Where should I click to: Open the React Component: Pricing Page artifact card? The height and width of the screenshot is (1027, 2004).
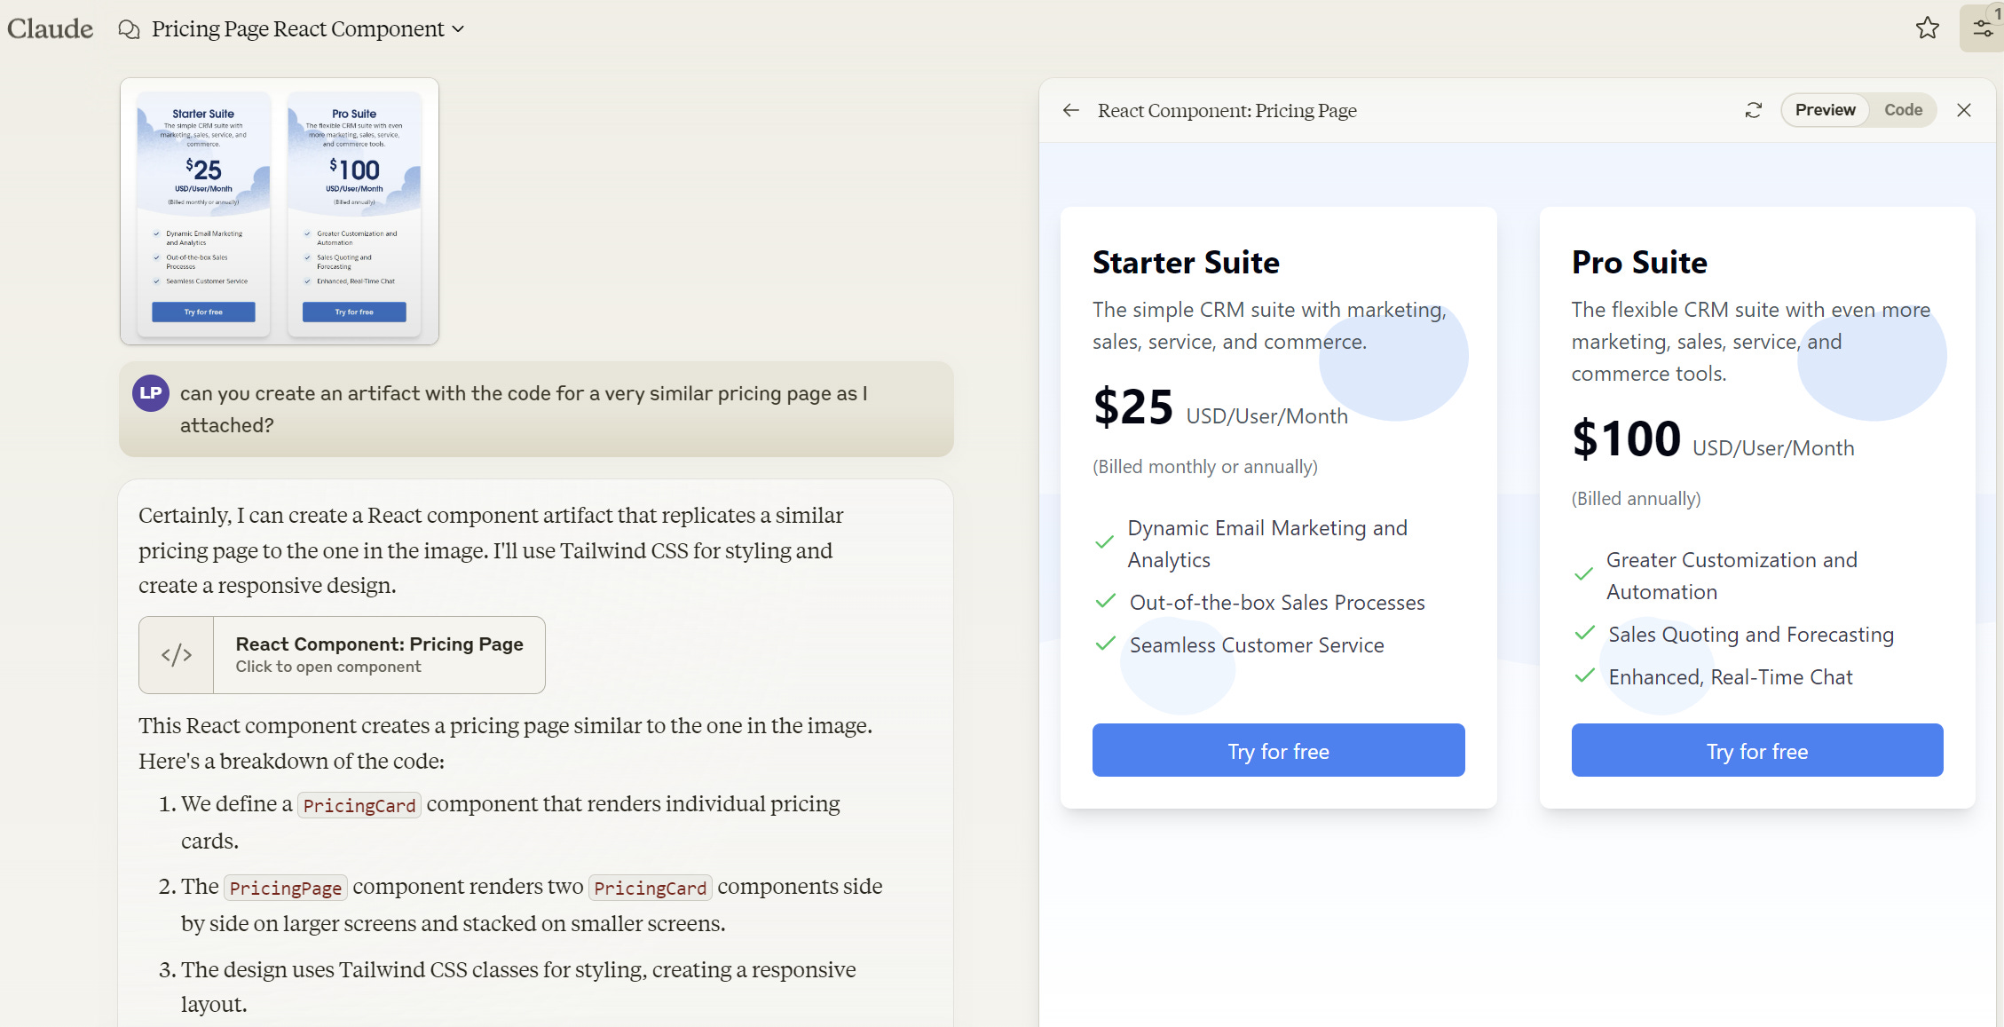point(379,654)
